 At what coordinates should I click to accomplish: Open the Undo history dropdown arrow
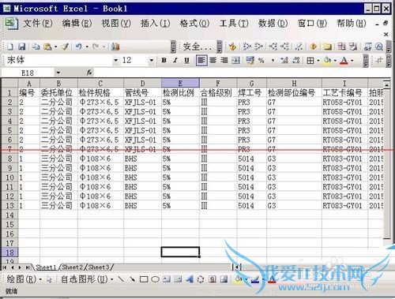tap(87, 47)
